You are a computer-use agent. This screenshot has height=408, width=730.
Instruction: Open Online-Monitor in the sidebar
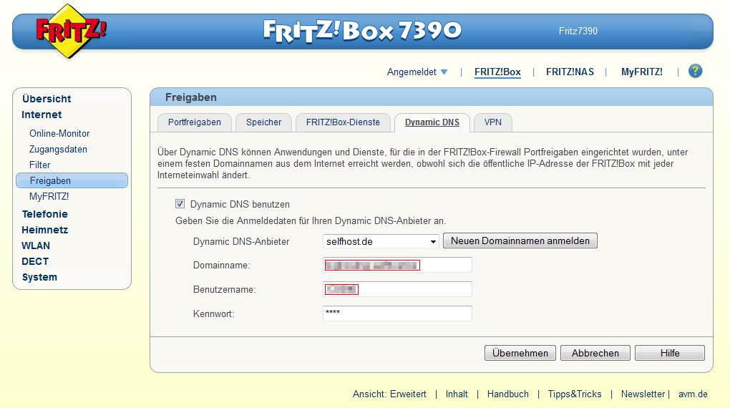(59, 134)
